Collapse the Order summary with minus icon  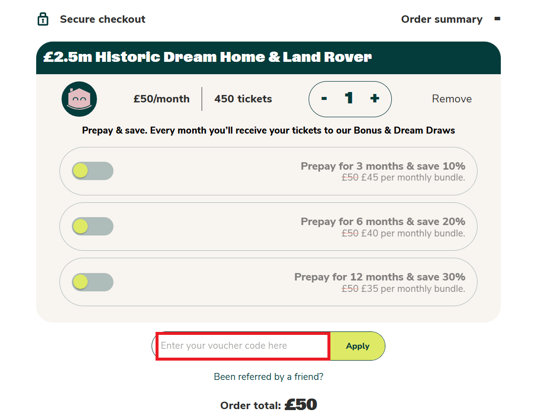pyautogui.click(x=497, y=19)
